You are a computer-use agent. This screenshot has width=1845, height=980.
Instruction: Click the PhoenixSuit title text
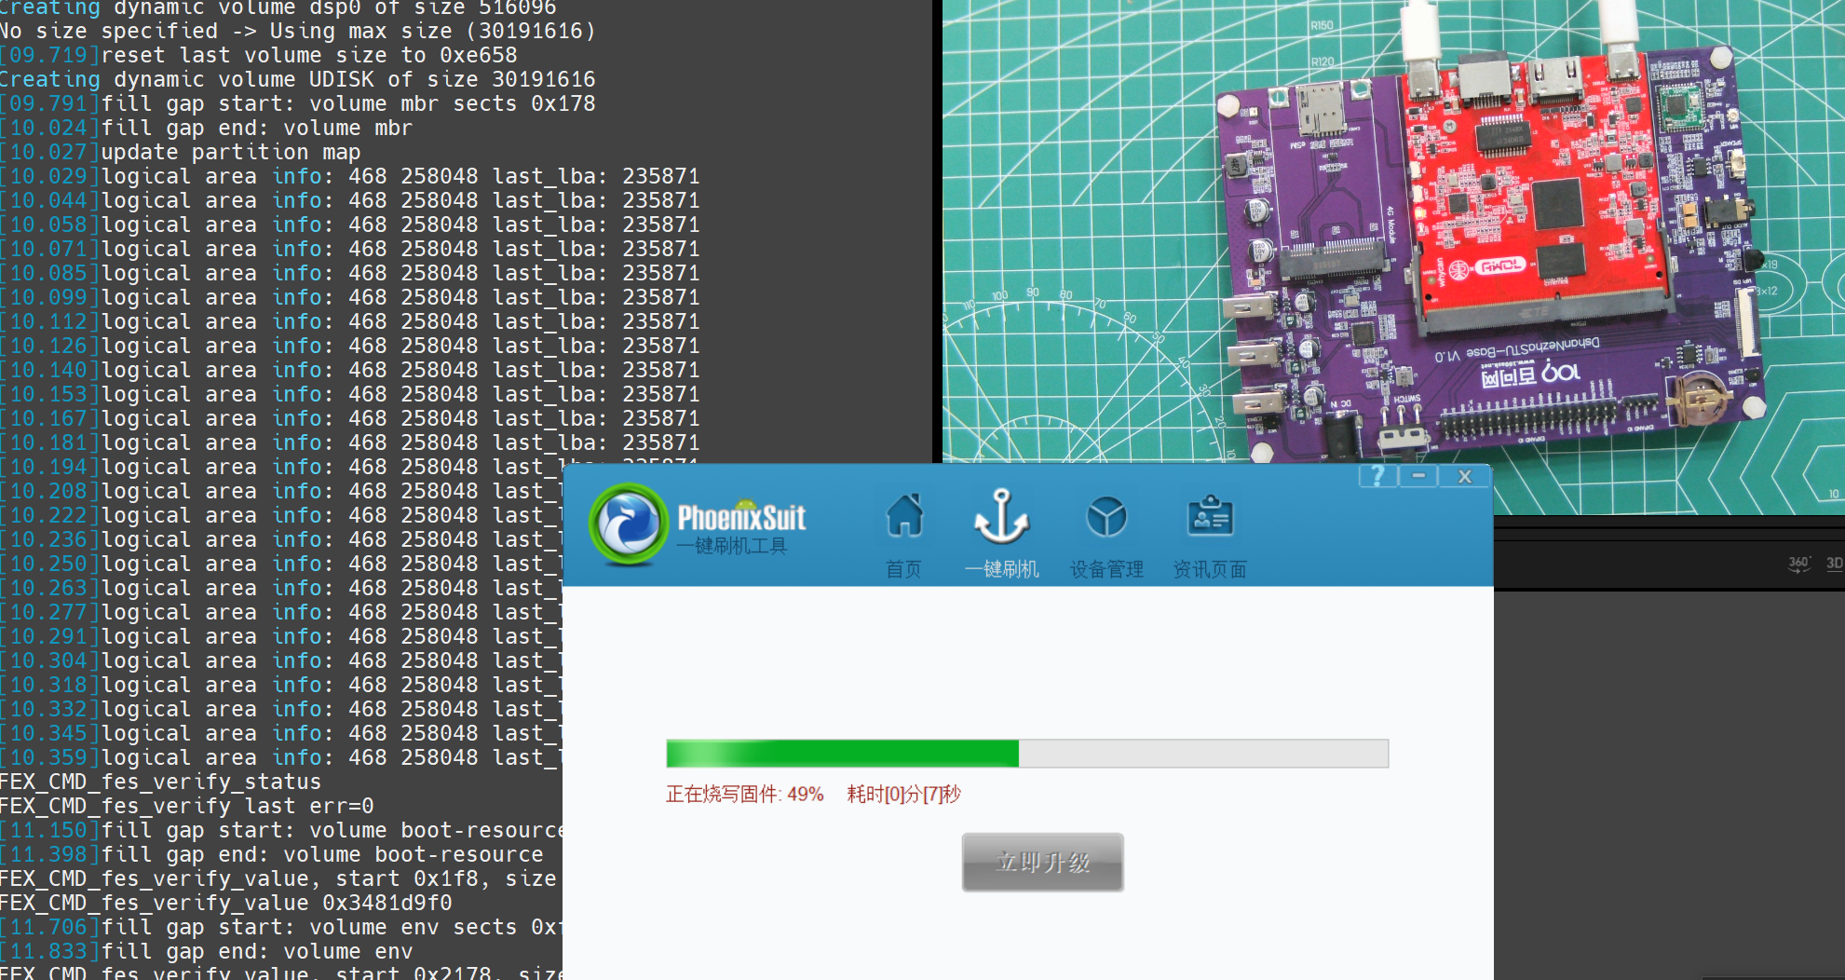[741, 517]
